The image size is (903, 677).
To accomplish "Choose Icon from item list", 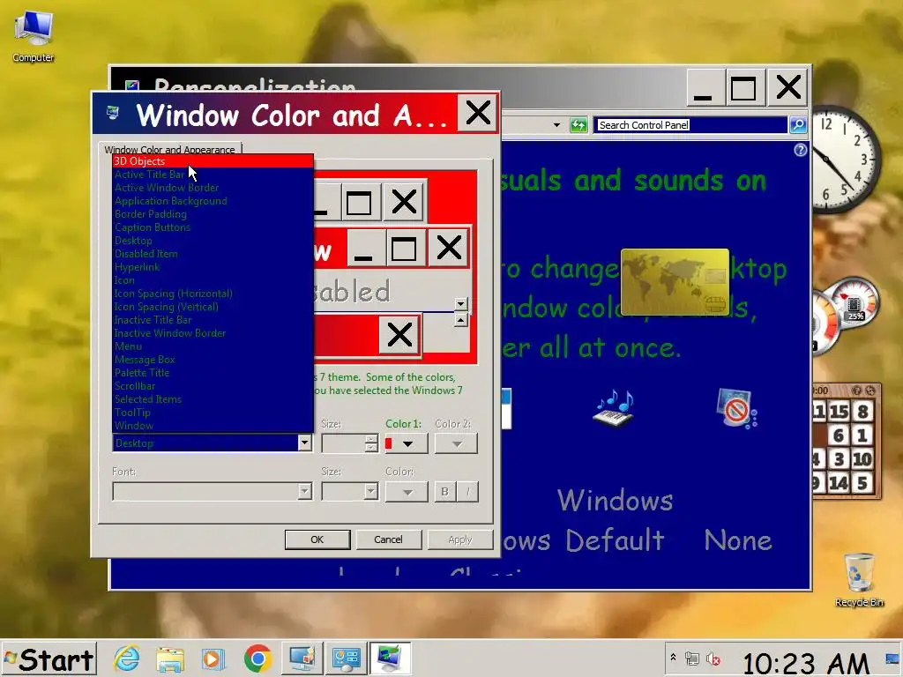I will point(213,280).
